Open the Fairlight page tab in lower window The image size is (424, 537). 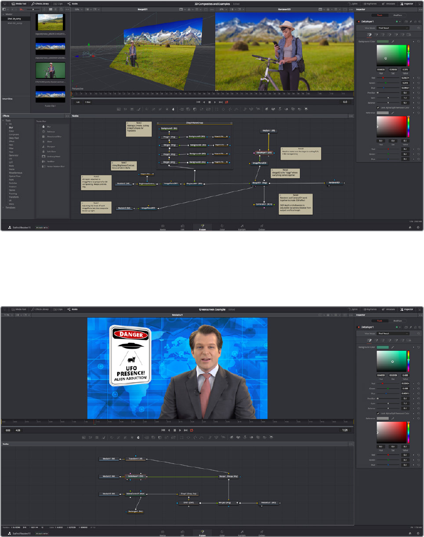242,533
